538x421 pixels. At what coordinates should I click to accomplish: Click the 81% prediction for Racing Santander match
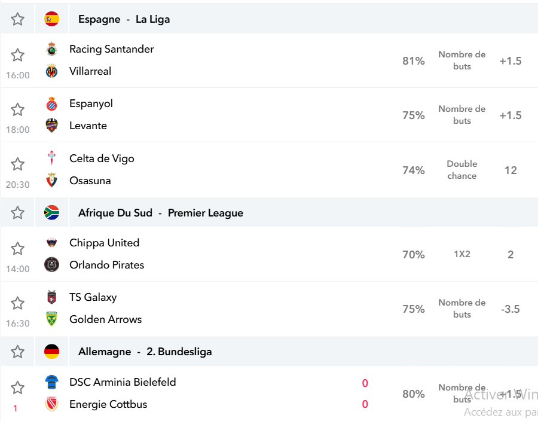[x=414, y=61]
